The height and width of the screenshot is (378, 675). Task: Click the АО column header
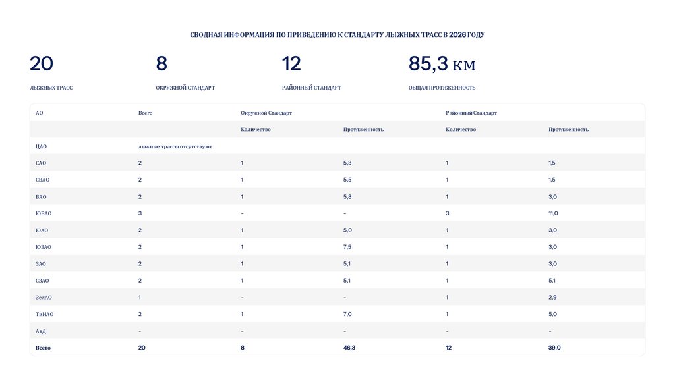[39, 113]
